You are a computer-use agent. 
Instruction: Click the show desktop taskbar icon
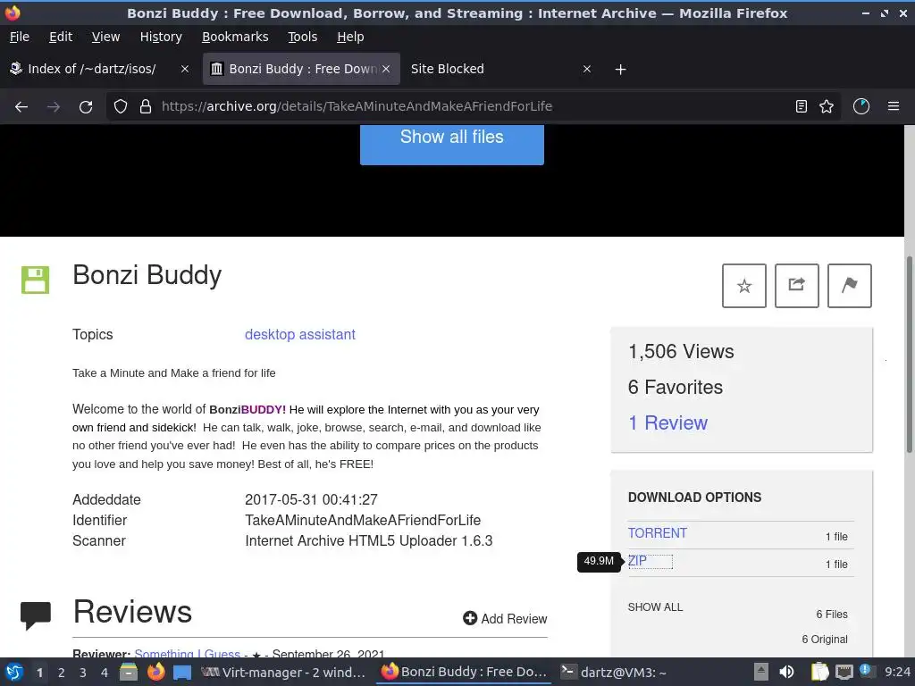182,673
